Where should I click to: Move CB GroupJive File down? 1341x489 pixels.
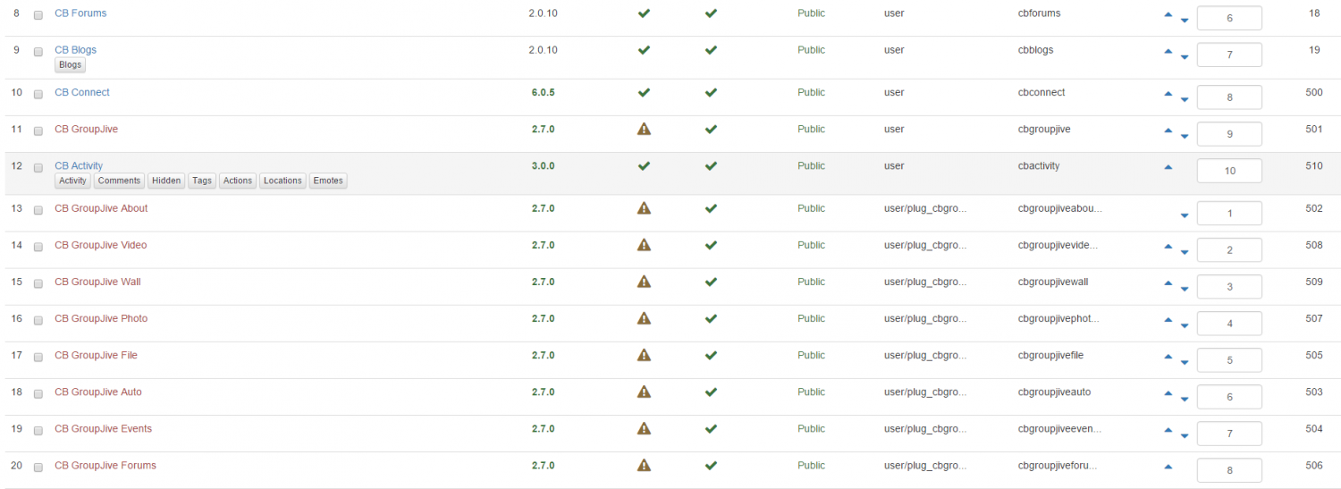[x=1185, y=362]
